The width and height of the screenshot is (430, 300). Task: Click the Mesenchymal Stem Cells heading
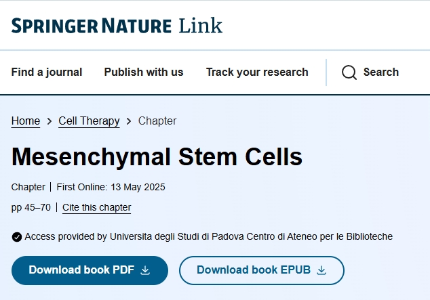[157, 156]
